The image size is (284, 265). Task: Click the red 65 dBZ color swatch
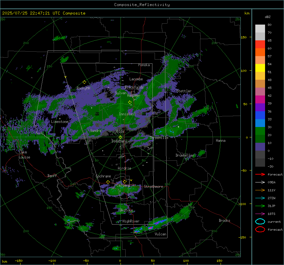pos(260,44)
